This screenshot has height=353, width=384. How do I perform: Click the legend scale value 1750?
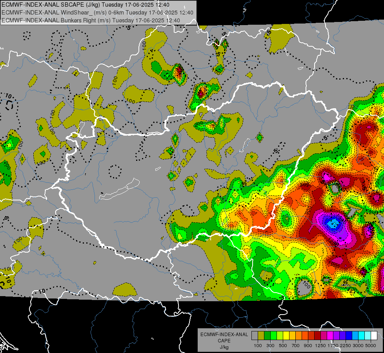[x=333, y=346]
